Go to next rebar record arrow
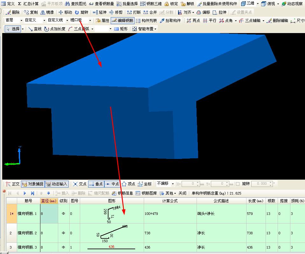This screenshot has width=305, height=254. pos(25,193)
